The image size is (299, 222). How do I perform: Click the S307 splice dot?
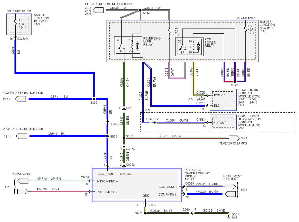124,138
